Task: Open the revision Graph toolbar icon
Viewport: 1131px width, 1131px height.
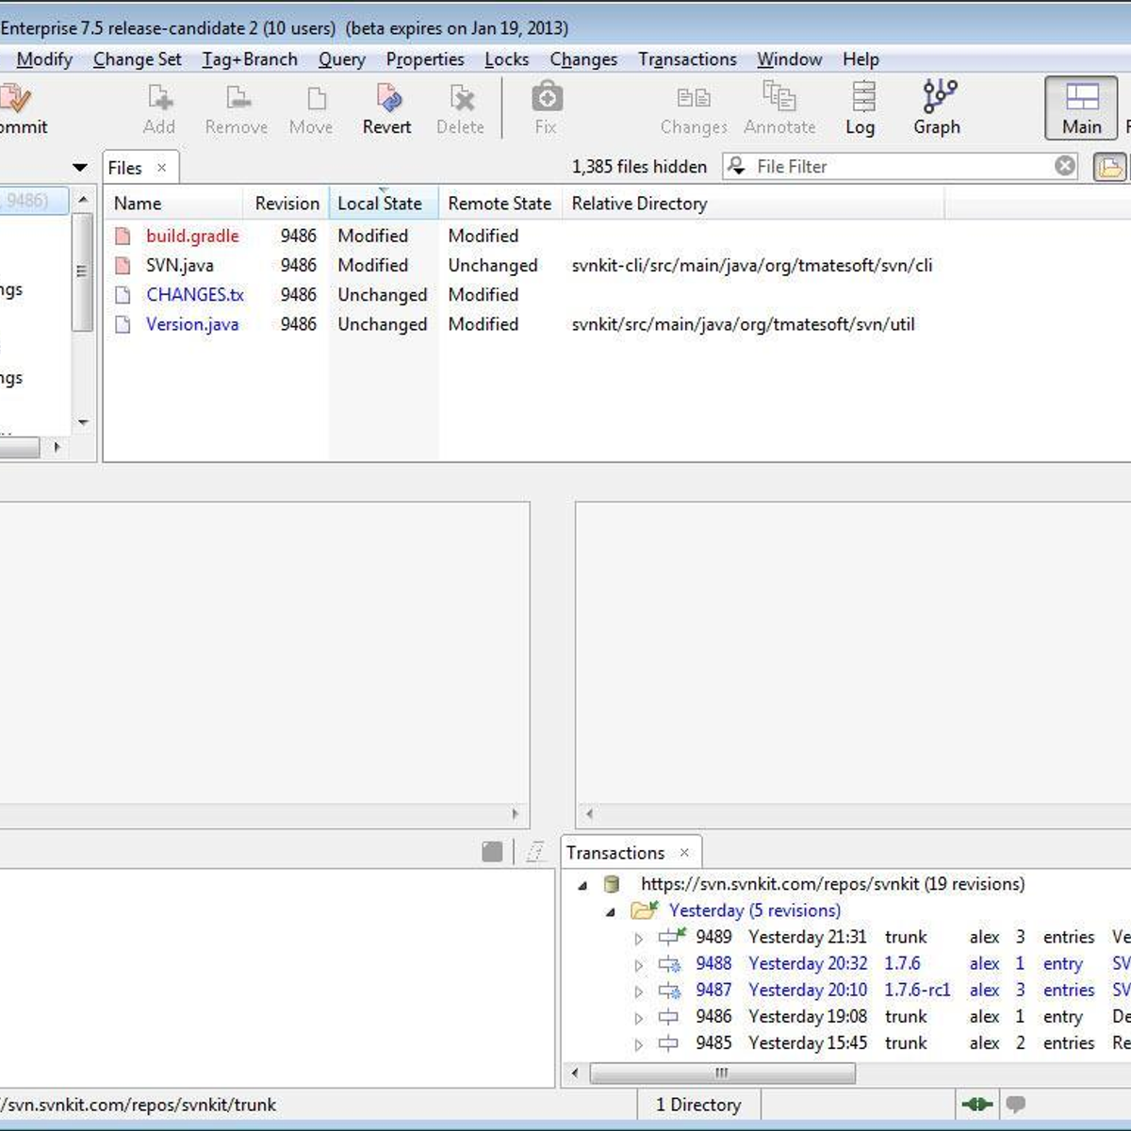Action: coord(940,96)
